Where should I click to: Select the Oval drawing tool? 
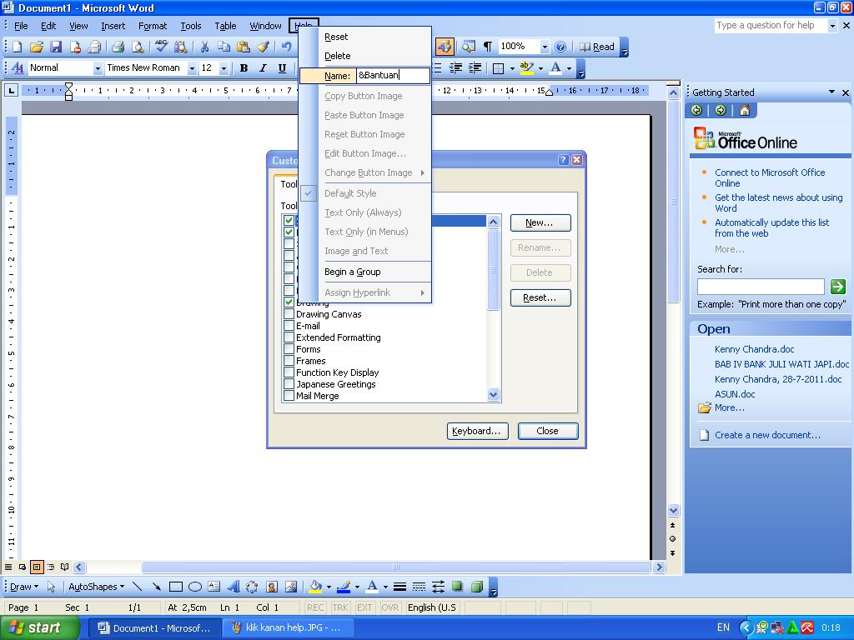pyautogui.click(x=195, y=587)
